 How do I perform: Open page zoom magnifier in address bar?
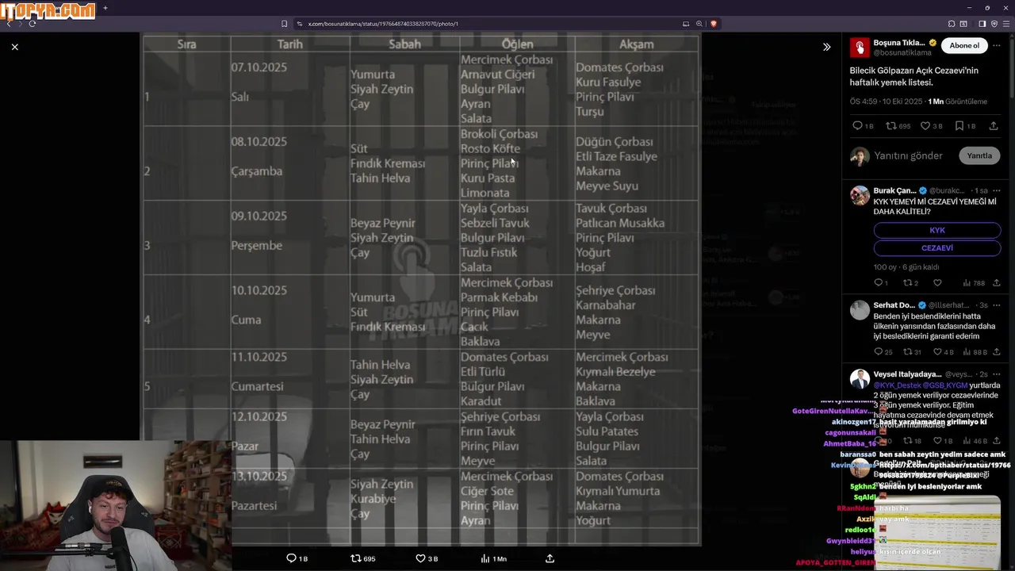699,24
